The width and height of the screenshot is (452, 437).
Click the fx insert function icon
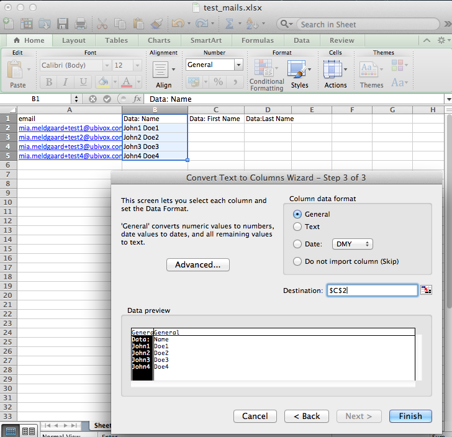point(137,99)
